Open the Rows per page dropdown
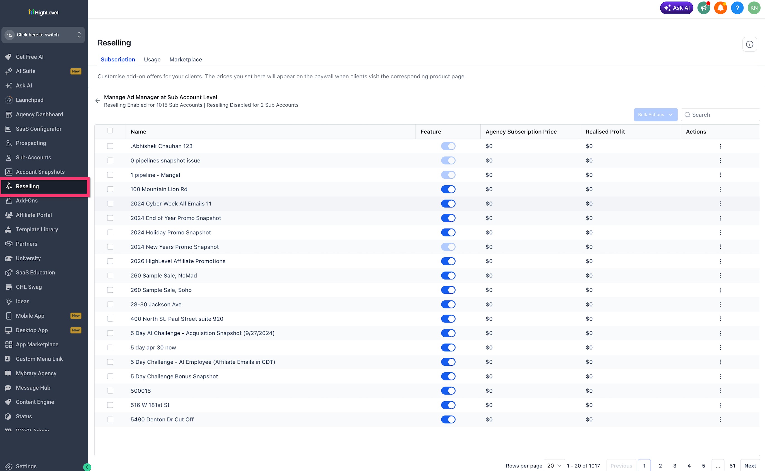This screenshot has width=765, height=471. (554, 466)
